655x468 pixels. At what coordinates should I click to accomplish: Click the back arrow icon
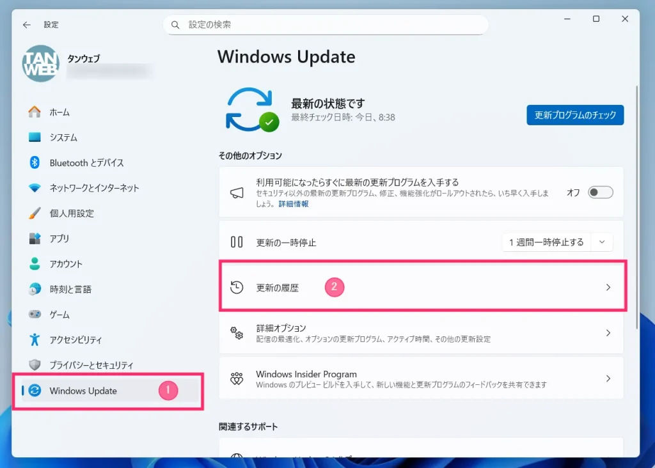coord(27,25)
